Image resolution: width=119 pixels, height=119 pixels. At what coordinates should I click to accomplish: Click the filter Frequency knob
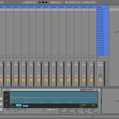(x=18, y=112)
